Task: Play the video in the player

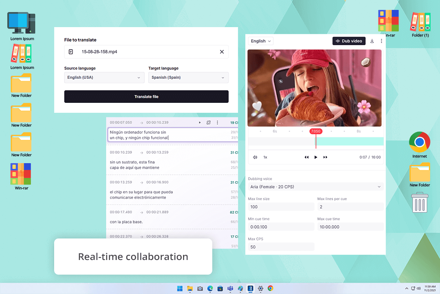Action: [x=316, y=157]
